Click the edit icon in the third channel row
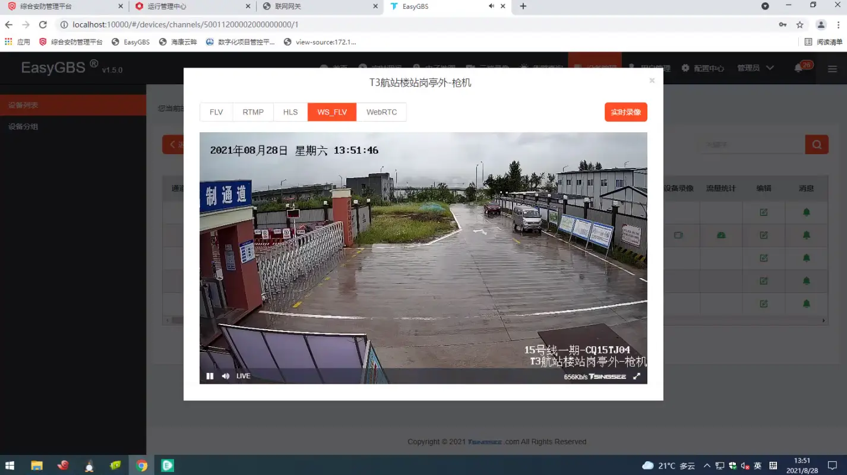The height and width of the screenshot is (475, 847). tap(764, 258)
